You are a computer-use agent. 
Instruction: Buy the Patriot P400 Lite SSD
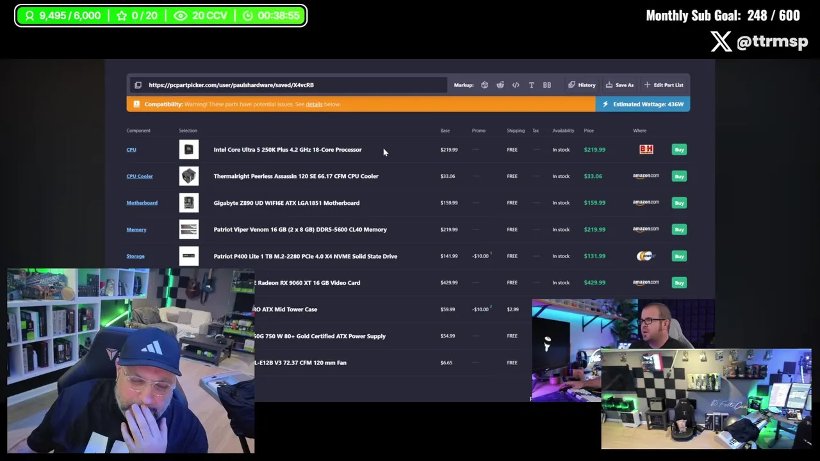[x=679, y=256]
